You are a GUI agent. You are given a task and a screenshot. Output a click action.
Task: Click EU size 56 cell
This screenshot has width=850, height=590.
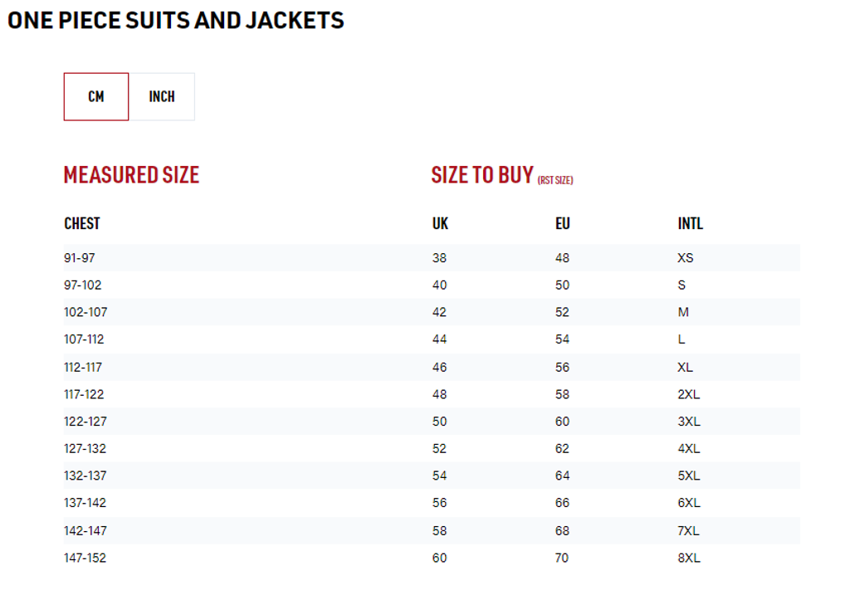coord(563,367)
